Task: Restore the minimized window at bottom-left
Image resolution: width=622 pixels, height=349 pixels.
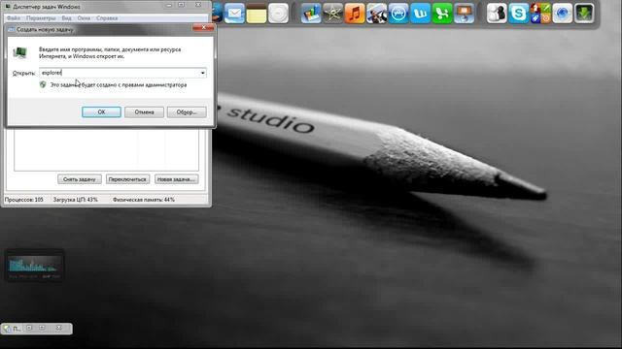Action: point(29,328)
